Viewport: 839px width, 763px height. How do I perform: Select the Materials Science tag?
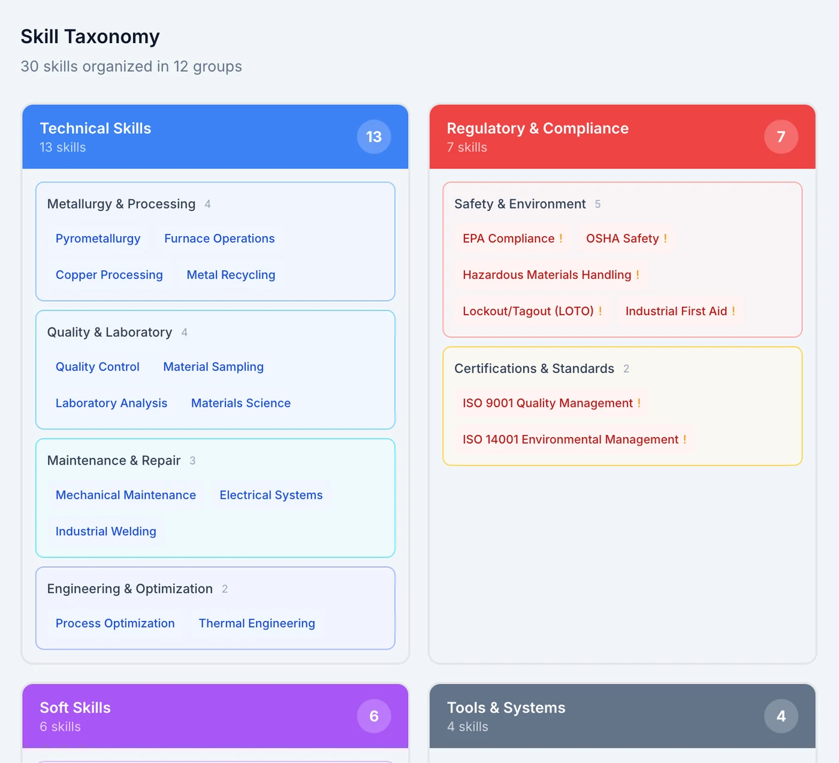241,403
